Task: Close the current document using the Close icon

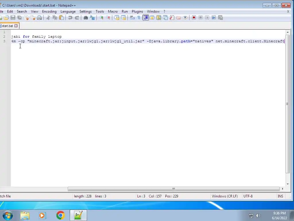Action: [x=26, y=18]
